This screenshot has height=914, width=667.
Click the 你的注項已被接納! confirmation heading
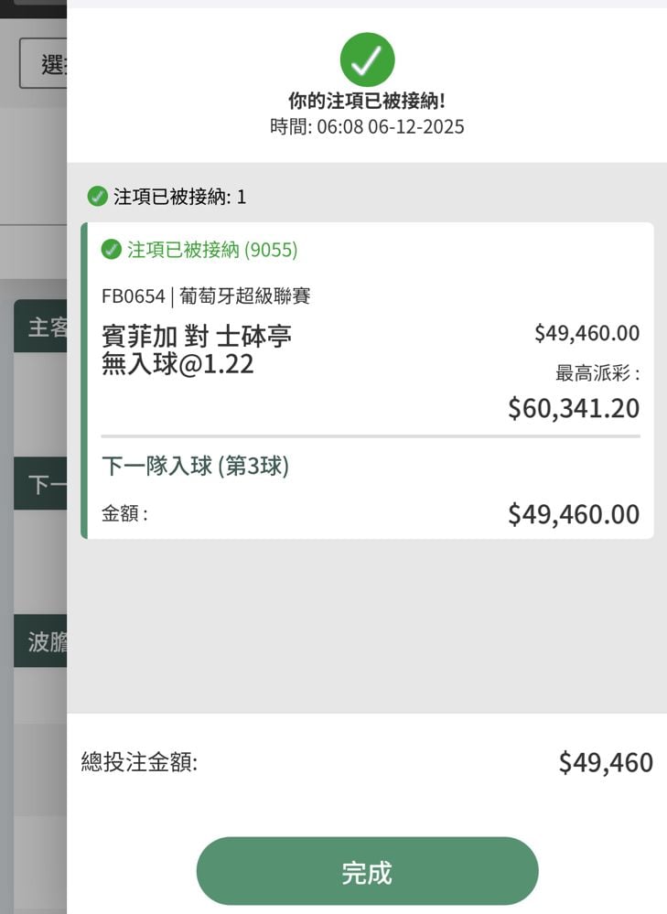(x=367, y=102)
